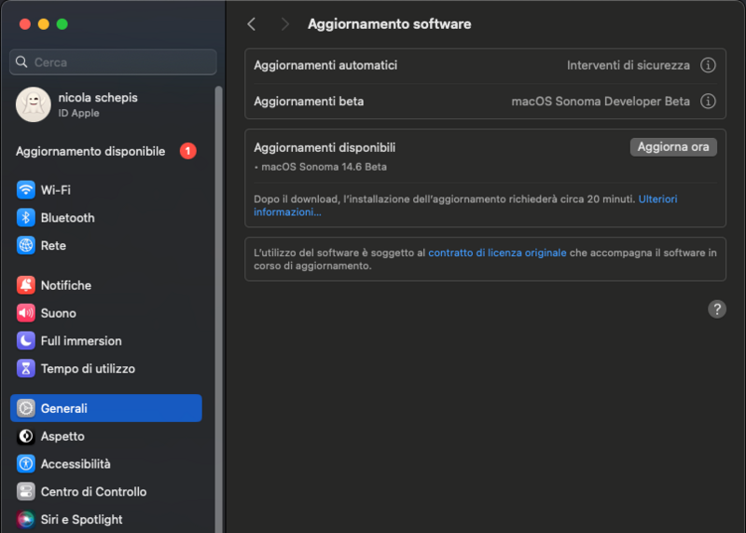Viewport: 746px width, 533px height.
Task: Click the Suono speaker icon
Action: [x=26, y=313]
